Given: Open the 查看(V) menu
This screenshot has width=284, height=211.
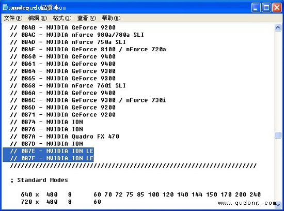Looking at the screenshot, I should 86,18.
